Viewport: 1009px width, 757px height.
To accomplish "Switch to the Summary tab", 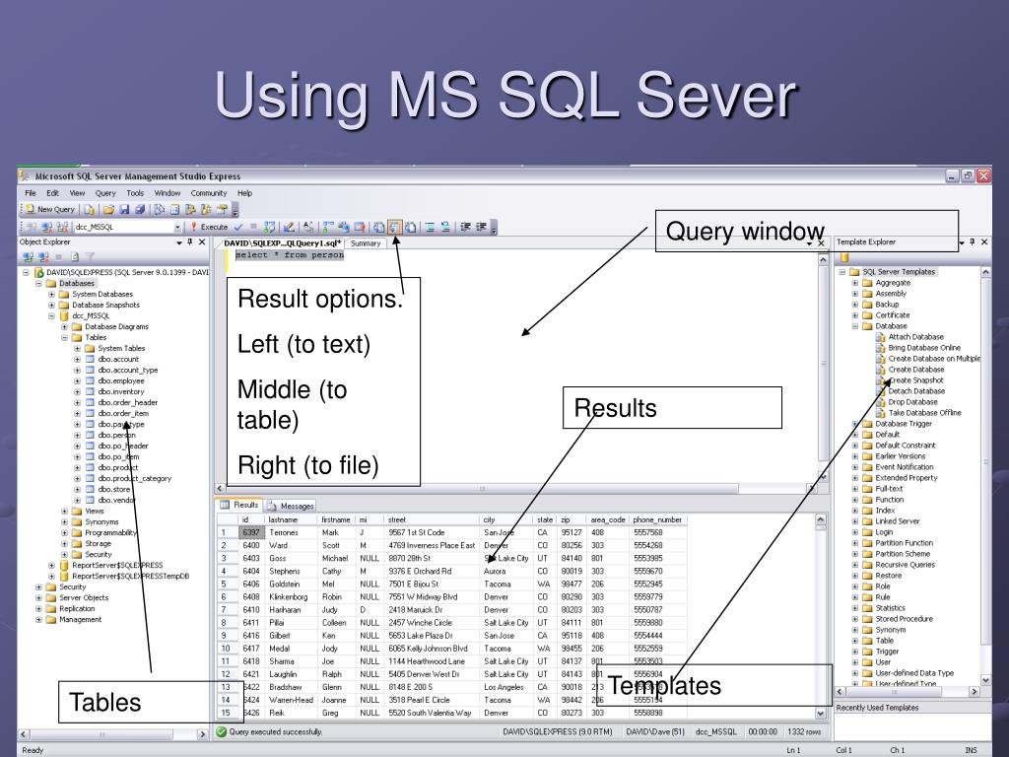I will point(366,243).
